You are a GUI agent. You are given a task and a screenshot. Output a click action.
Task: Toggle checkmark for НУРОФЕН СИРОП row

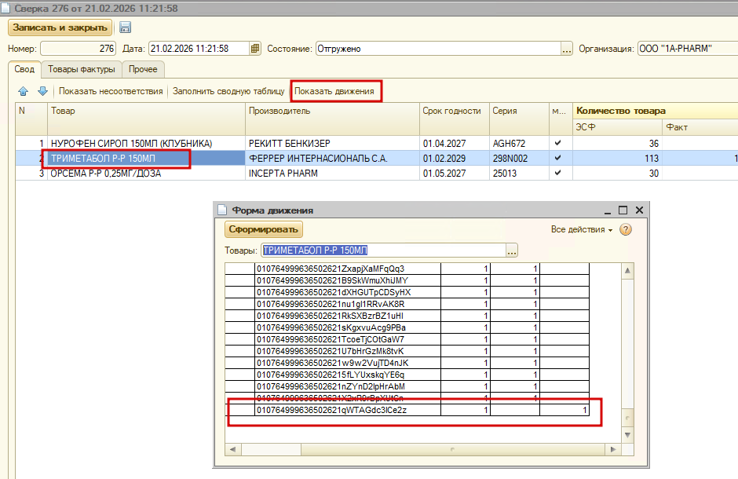pyautogui.click(x=557, y=144)
